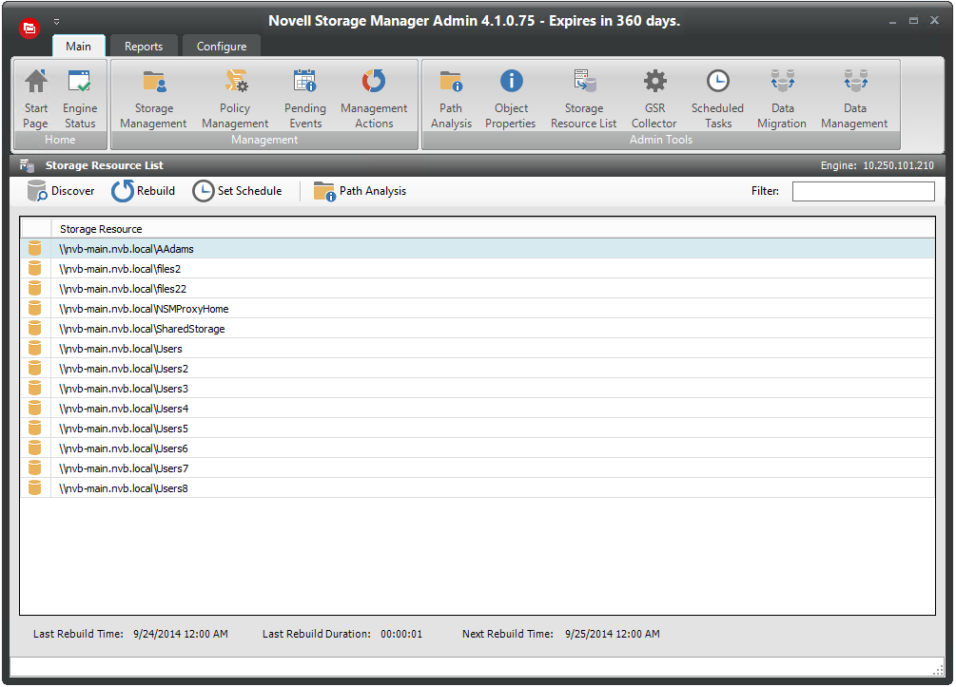Select the \\nvb-main.nvb.local\Users2 row
956x687 pixels.
(x=478, y=369)
